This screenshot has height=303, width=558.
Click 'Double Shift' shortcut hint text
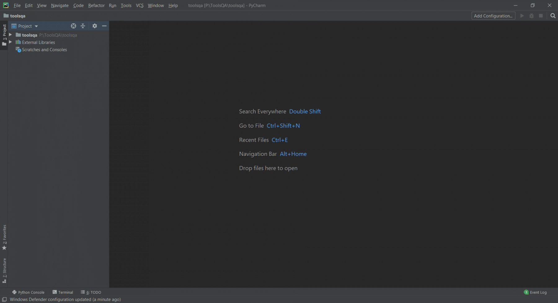tap(305, 111)
